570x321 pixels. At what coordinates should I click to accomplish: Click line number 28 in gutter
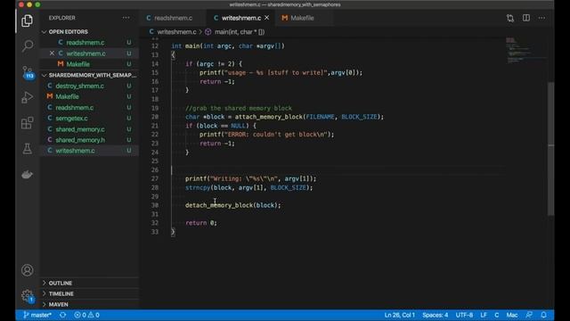(155, 187)
